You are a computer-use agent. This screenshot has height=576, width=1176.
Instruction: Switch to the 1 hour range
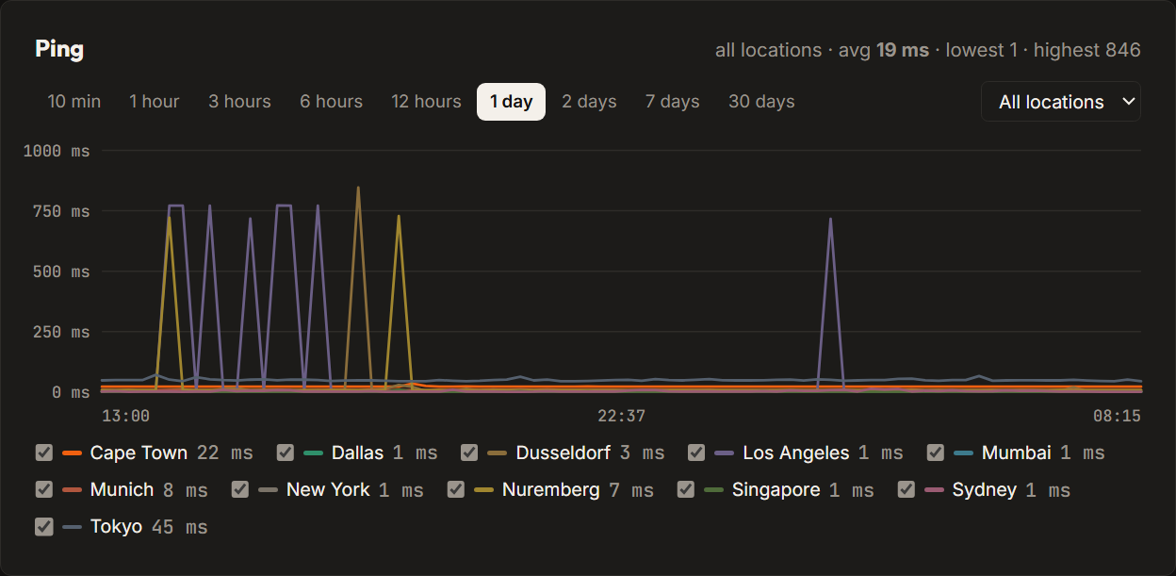point(155,102)
